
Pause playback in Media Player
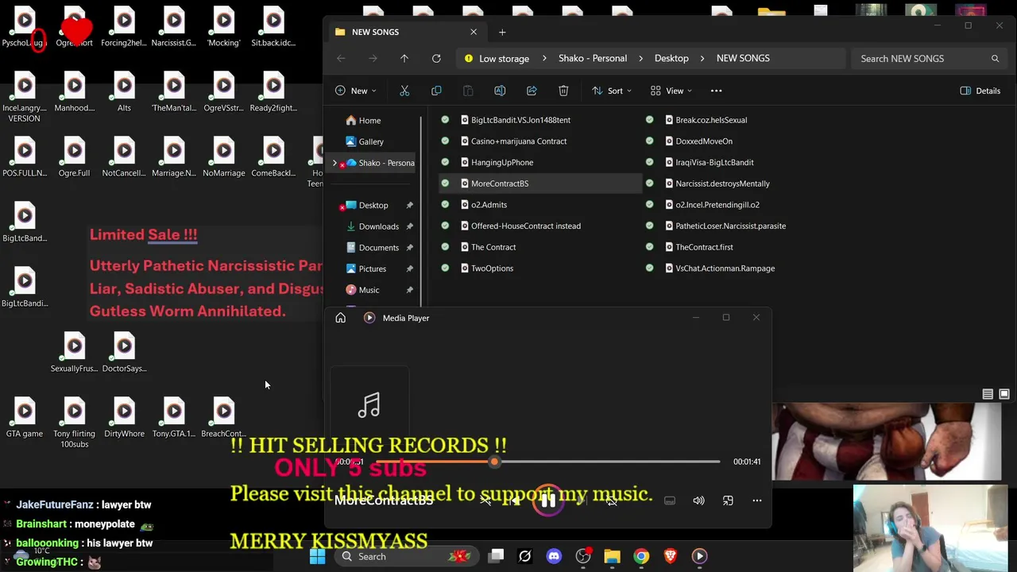[x=548, y=500]
